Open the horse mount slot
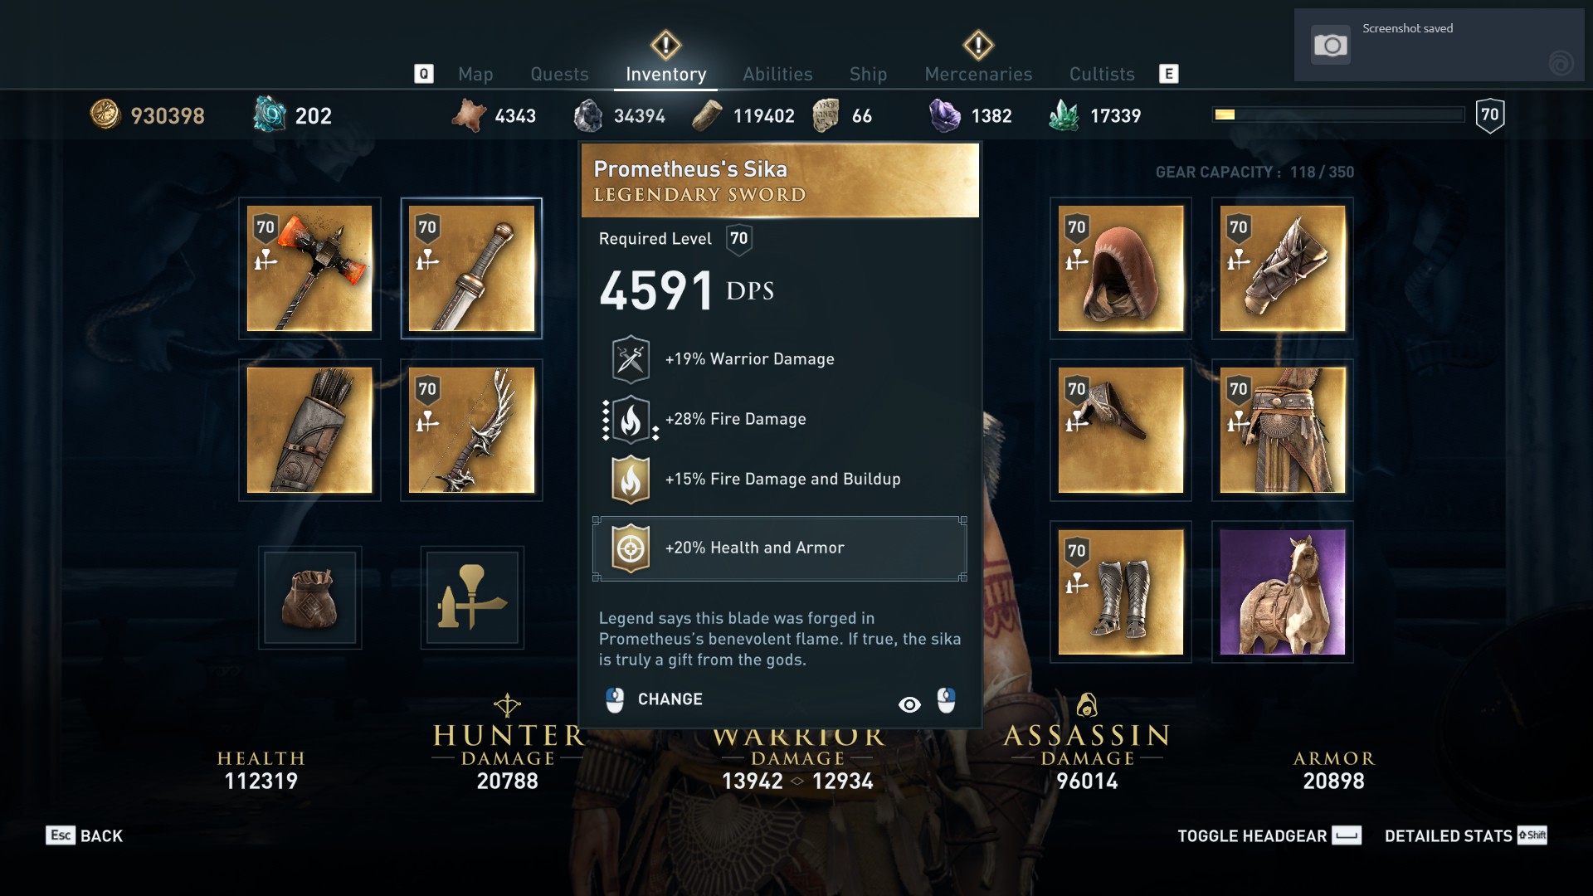 pyautogui.click(x=1283, y=592)
